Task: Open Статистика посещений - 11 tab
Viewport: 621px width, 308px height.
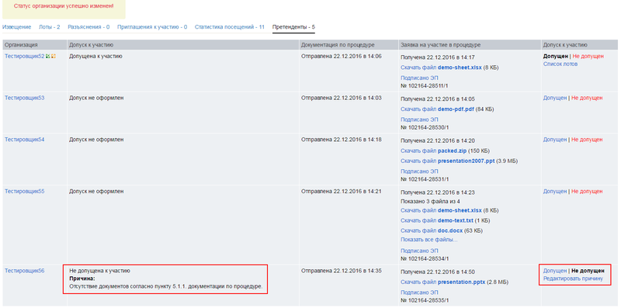Action: click(229, 27)
